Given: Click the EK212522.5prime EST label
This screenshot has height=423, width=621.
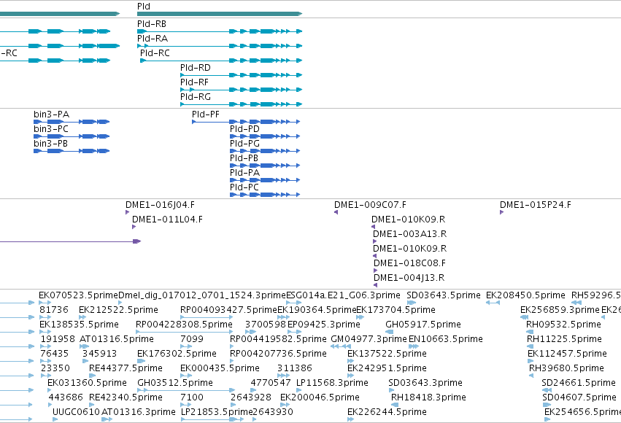Looking at the screenshot, I should [118, 310].
